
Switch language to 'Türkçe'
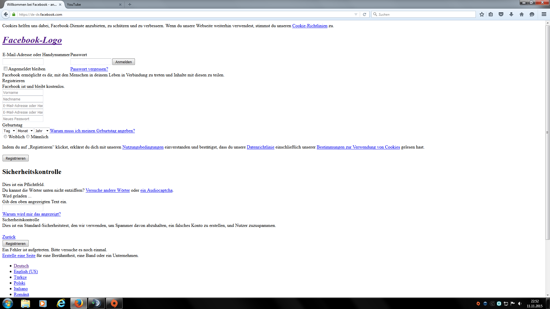click(20, 277)
